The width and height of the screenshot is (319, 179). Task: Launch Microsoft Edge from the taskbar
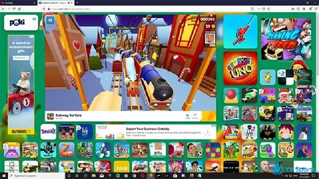tap(85, 176)
